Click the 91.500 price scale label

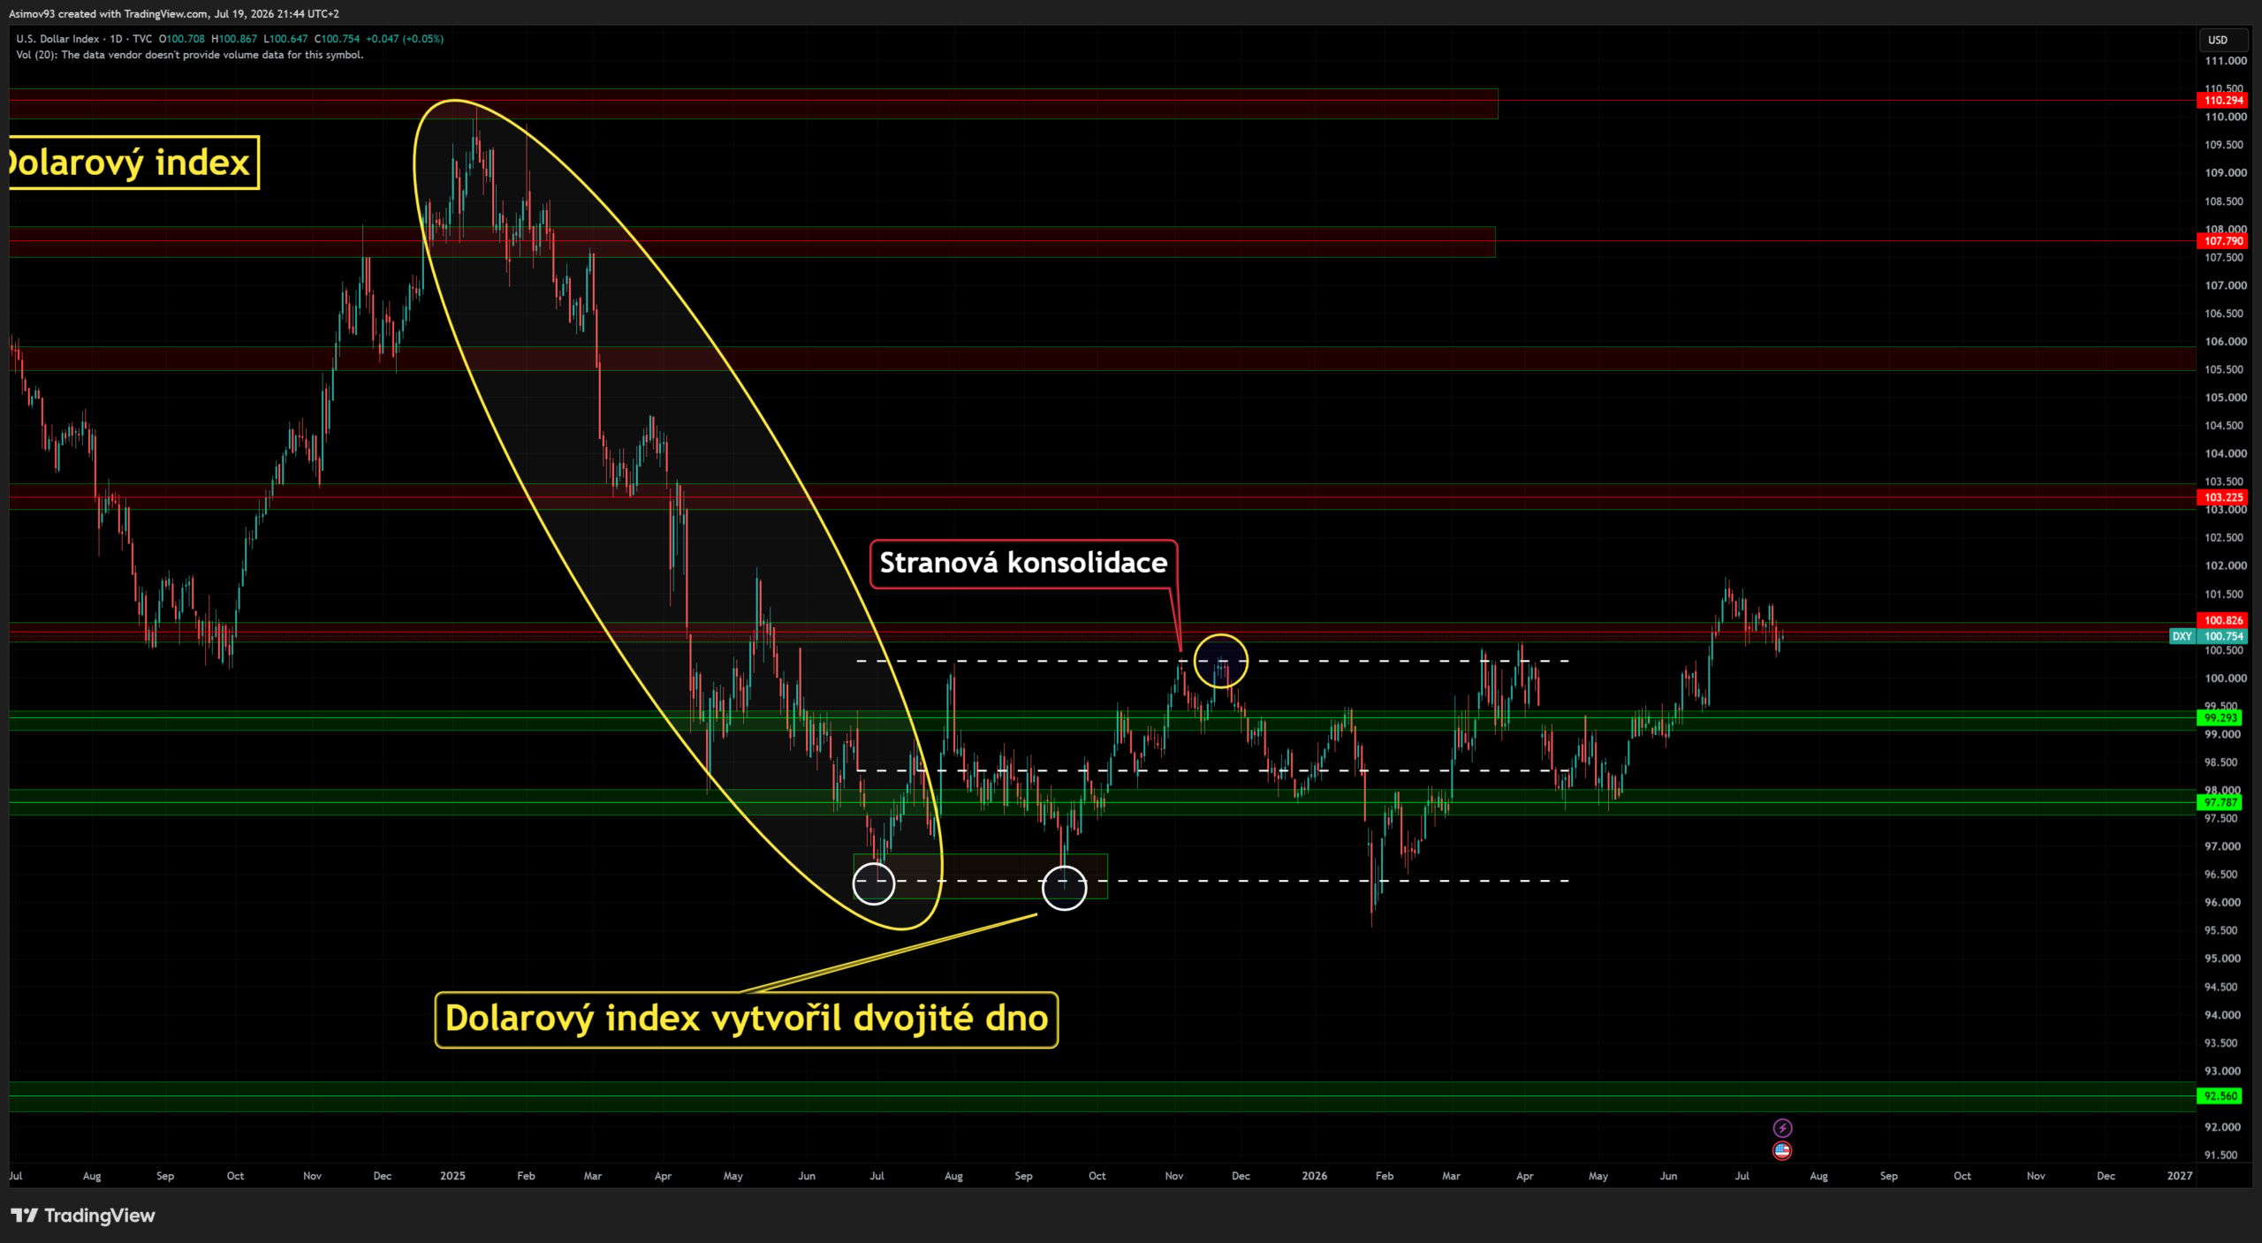tap(2222, 1156)
